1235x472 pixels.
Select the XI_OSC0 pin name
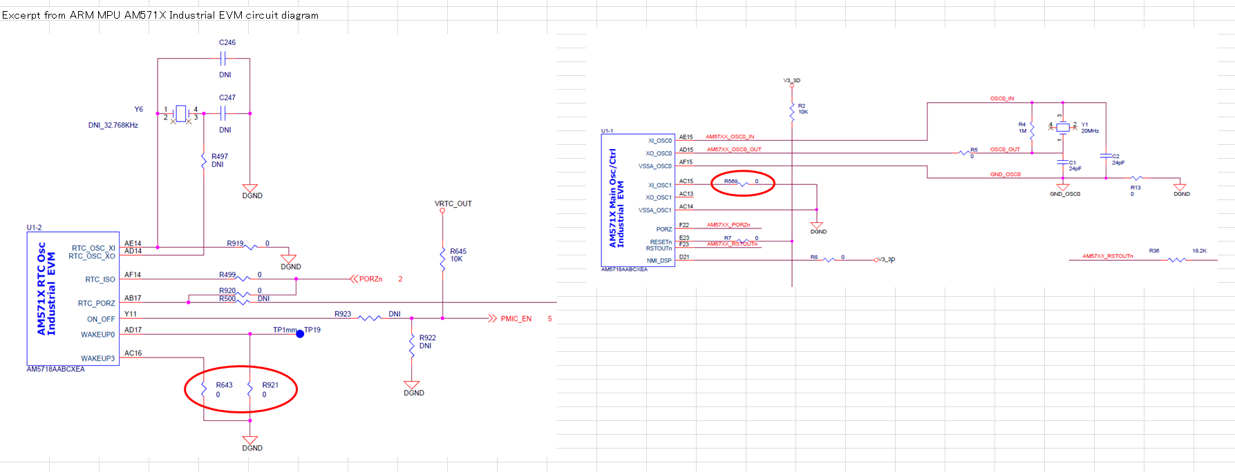tap(660, 141)
